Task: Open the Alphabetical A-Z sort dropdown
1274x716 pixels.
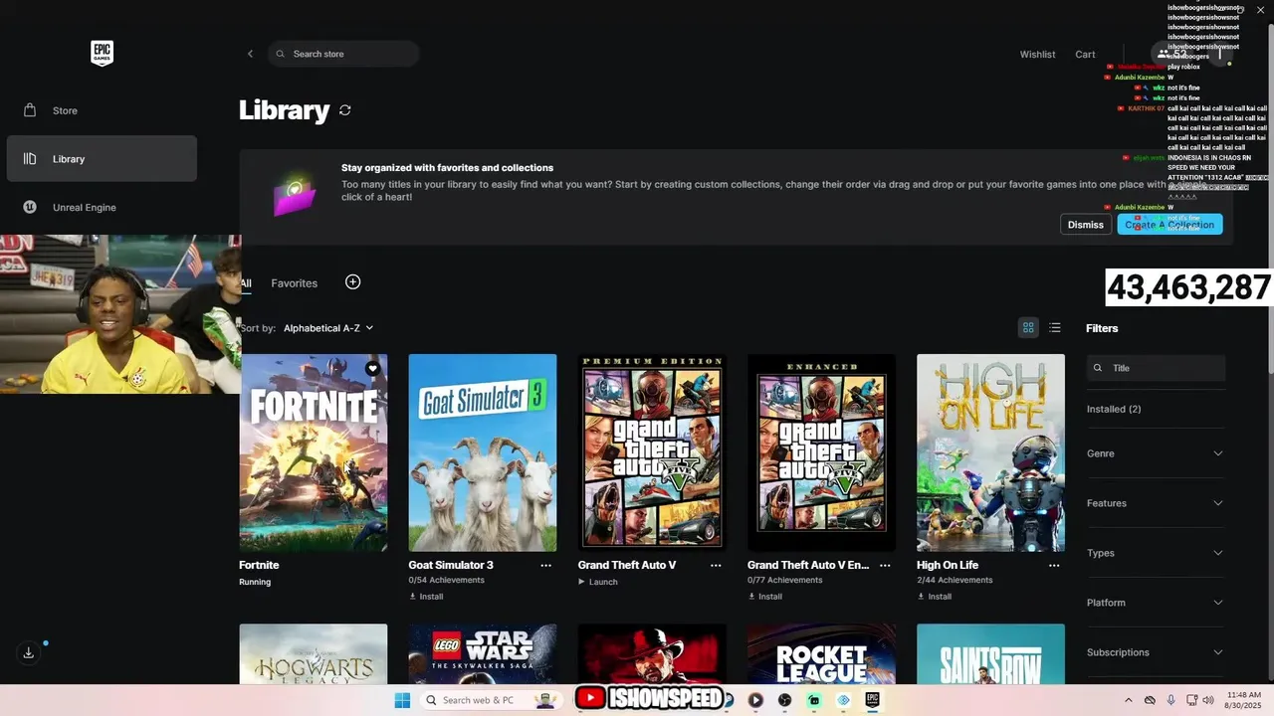Action: pyautogui.click(x=328, y=328)
